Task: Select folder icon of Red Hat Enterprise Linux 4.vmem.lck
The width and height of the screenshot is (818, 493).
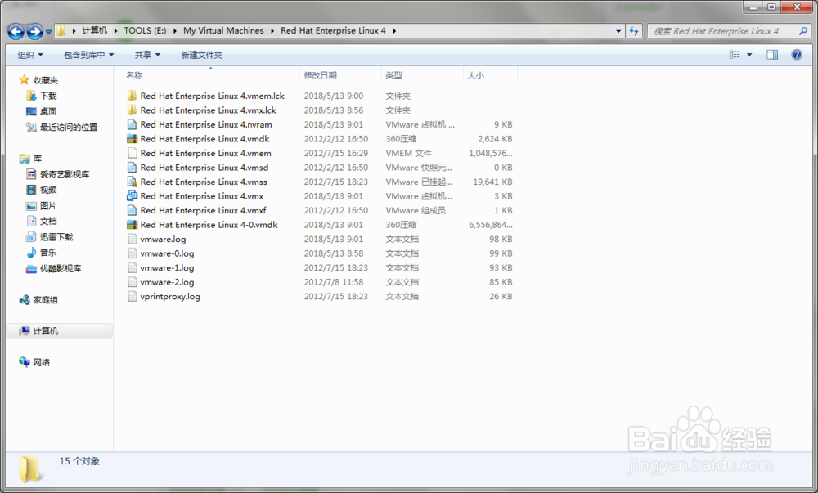Action: [132, 96]
